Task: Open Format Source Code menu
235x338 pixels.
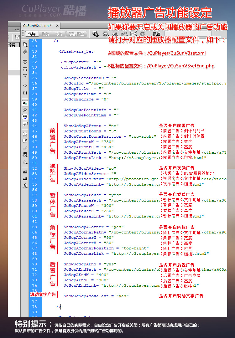Action: 25,186
